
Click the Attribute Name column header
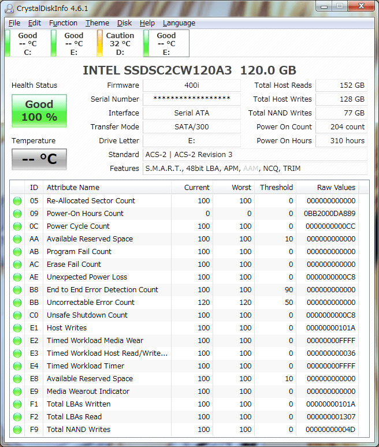pos(107,187)
